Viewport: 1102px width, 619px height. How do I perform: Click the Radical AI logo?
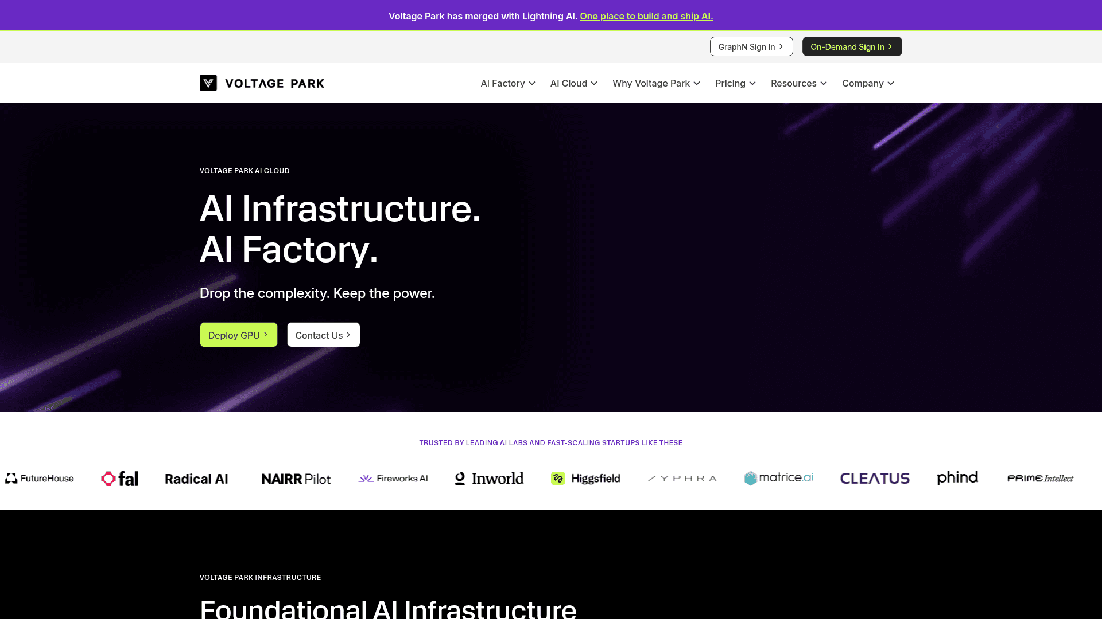pos(196,479)
